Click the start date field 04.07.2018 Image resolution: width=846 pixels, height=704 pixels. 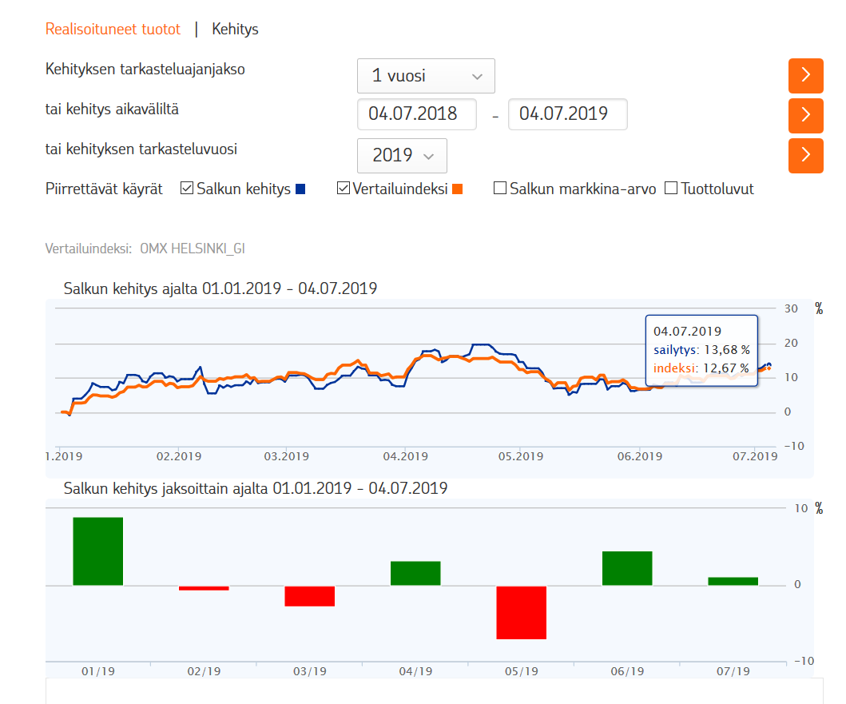pyautogui.click(x=416, y=114)
